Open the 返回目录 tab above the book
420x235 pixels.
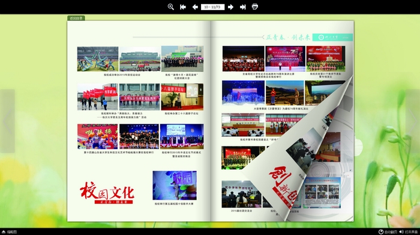point(76,18)
